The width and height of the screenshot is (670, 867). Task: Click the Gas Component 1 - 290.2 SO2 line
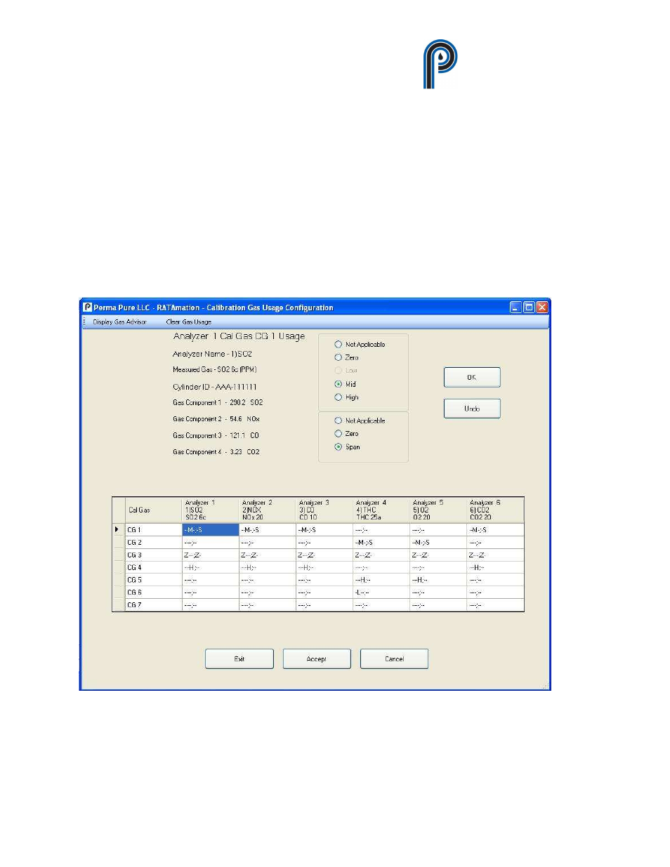click(218, 402)
